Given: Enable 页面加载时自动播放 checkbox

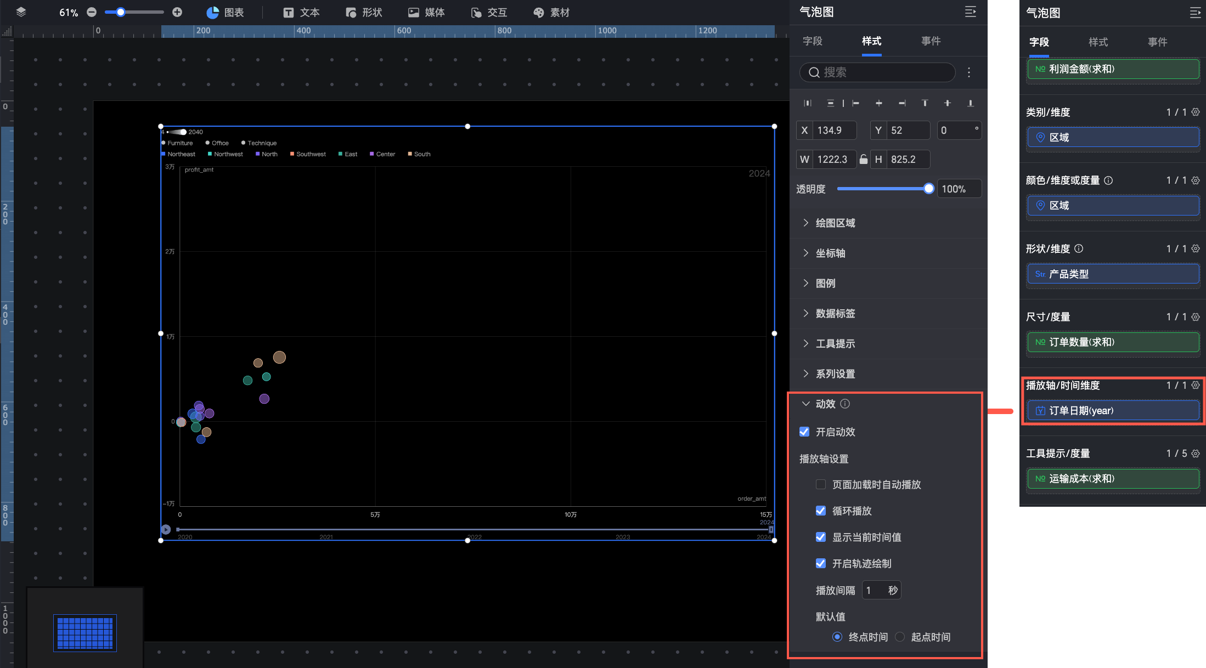Looking at the screenshot, I should pos(821,485).
